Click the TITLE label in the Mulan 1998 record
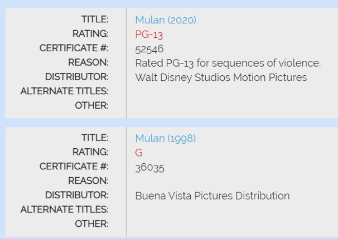This screenshot has width=338, height=239. 95,138
